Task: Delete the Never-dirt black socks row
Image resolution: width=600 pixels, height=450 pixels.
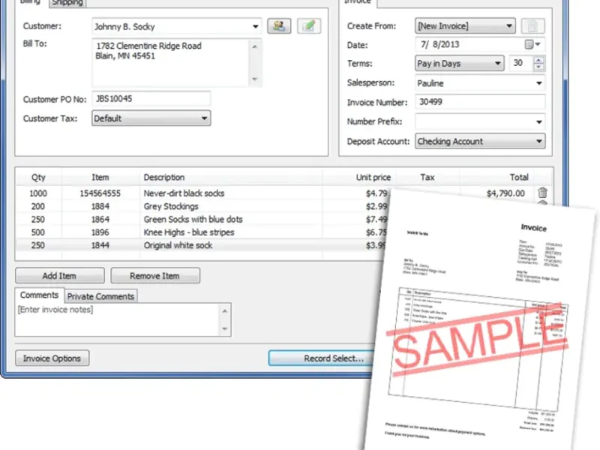Action: (542, 193)
